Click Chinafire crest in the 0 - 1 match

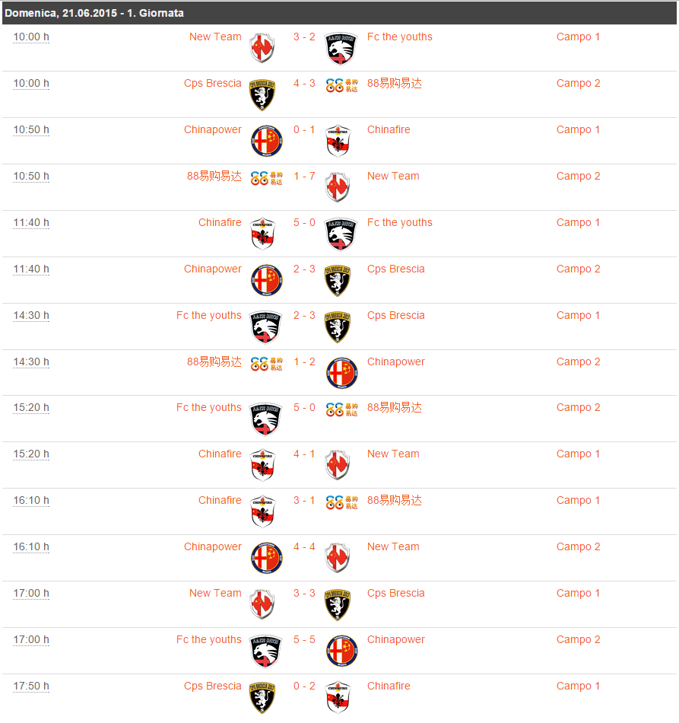338,141
